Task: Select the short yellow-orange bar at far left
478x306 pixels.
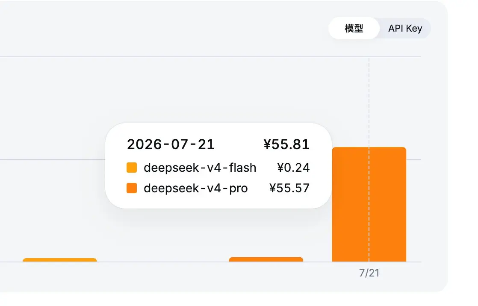Action: click(x=60, y=260)
